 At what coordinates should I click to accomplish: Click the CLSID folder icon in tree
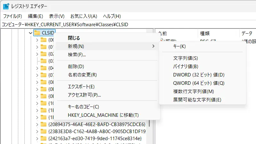point(37,33)
